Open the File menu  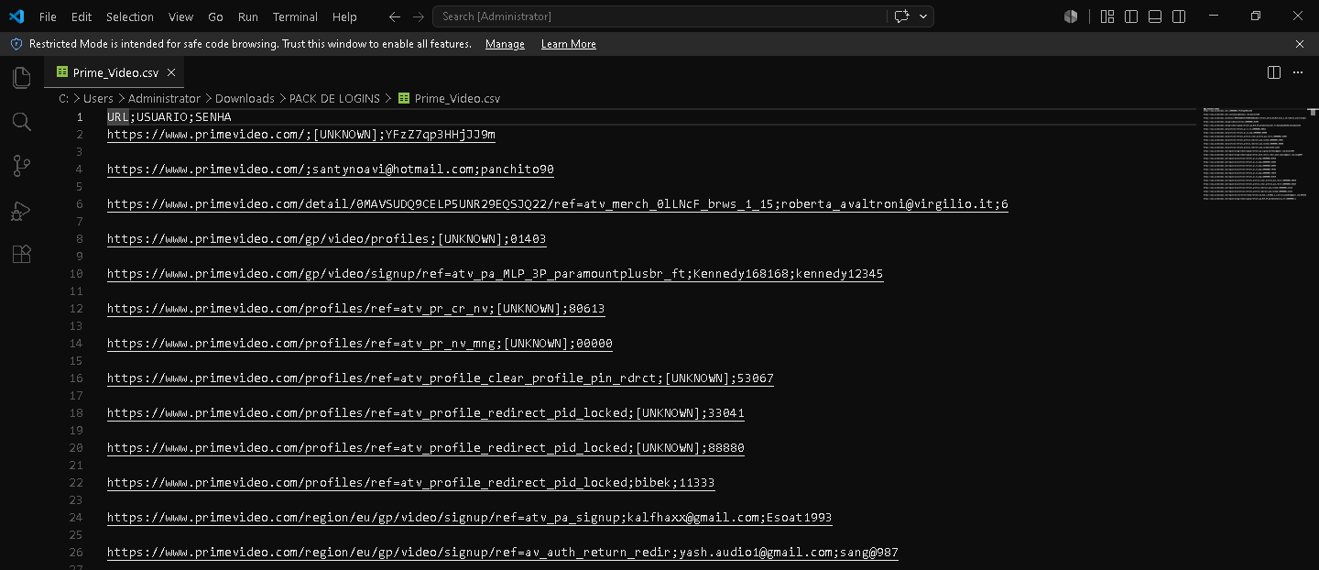(48, 16)
